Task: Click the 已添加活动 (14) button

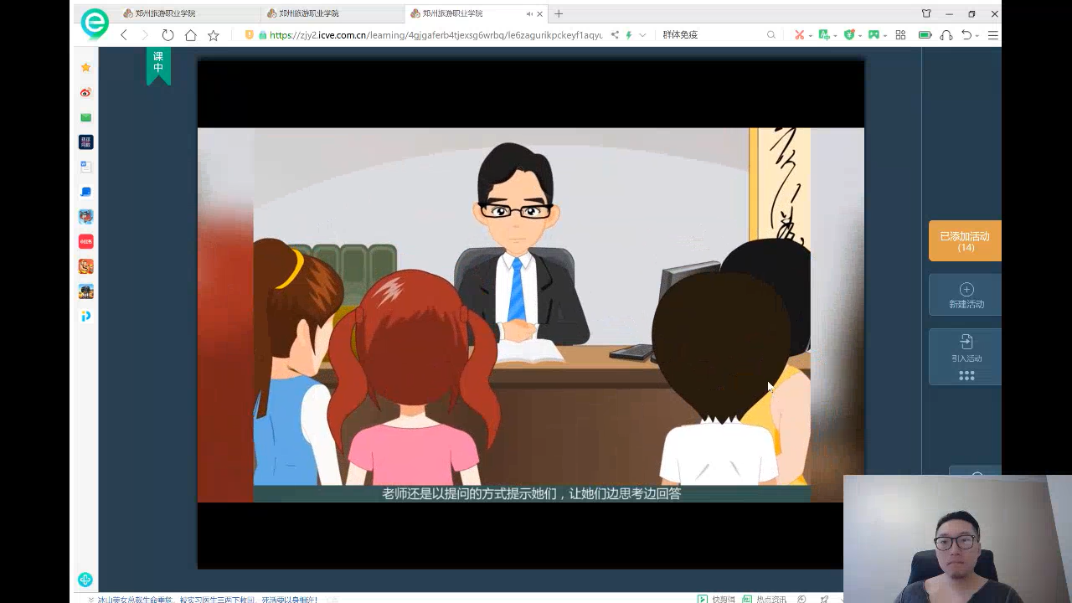Action: pos(965,241)
